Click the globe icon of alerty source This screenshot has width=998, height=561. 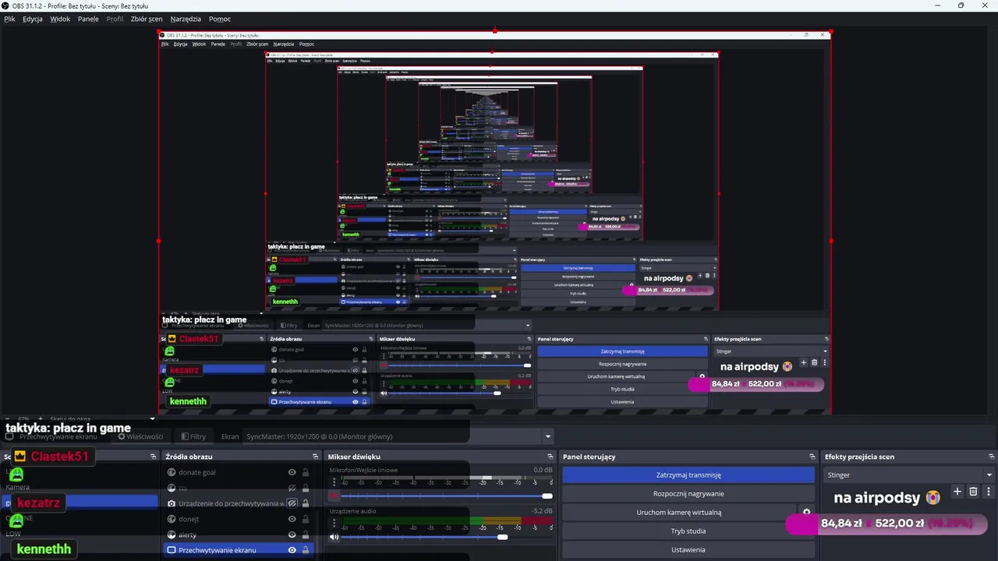[x=172, y=535]
